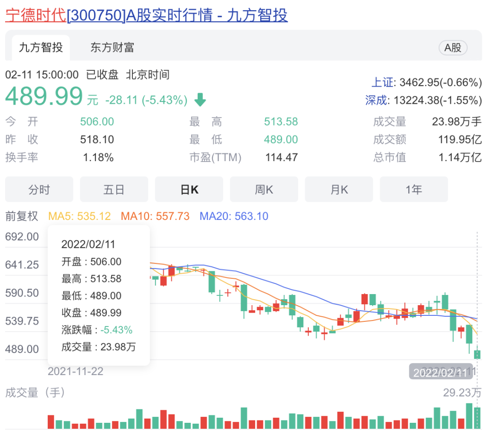The width and height of the screenshot is (500, 439).
Task: Click the MA10: 557.73 indicator
Action: pyautogui.click(x=155, y=216)
